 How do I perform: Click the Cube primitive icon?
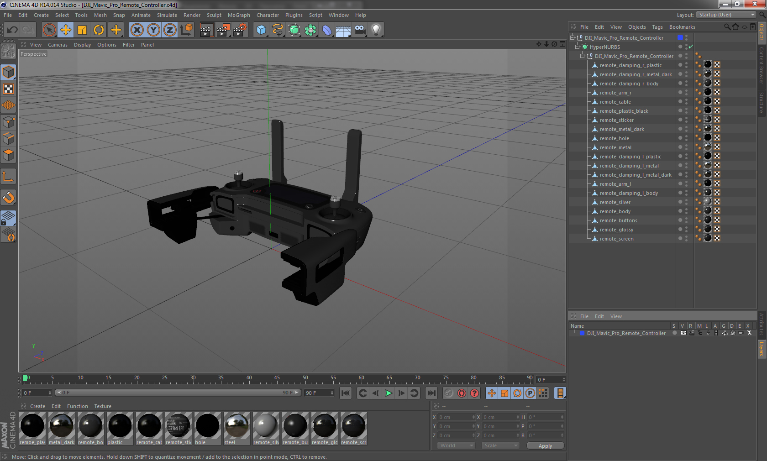pos(261,30)
